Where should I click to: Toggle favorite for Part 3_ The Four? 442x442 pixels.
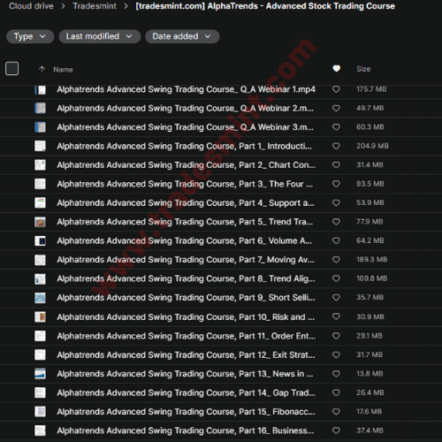pyautogui.click(x=336, y=184)
